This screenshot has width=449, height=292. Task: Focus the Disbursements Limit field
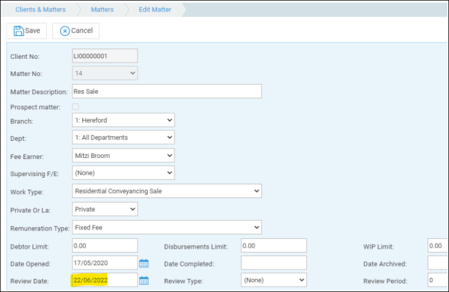point(273,246)
